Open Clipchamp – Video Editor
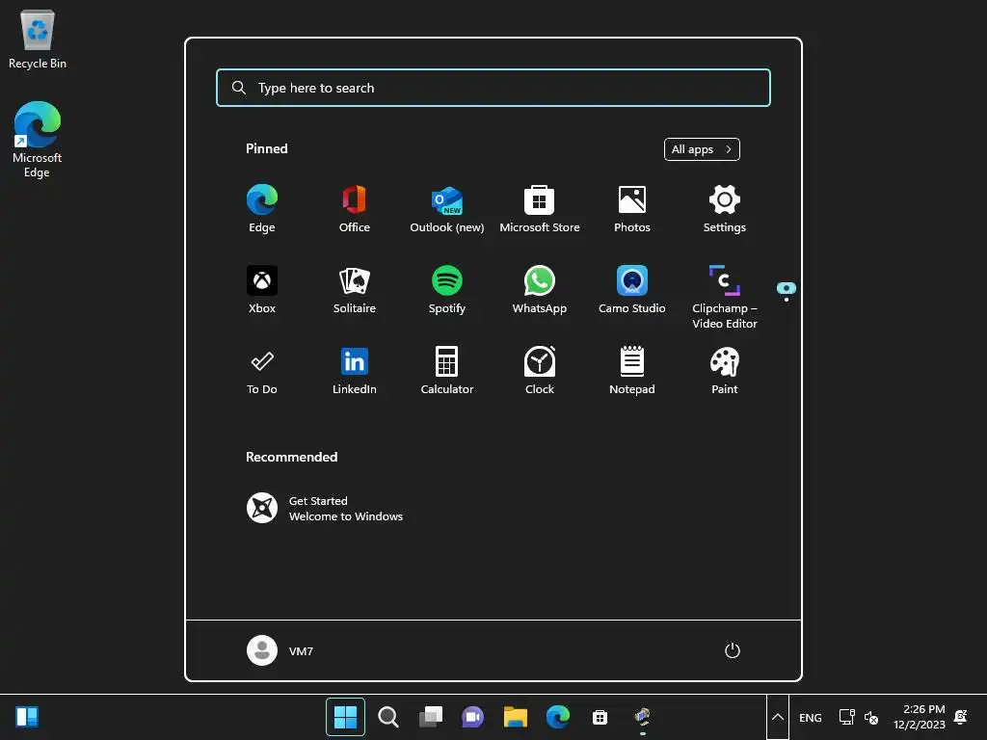 [x=725, y=297]
